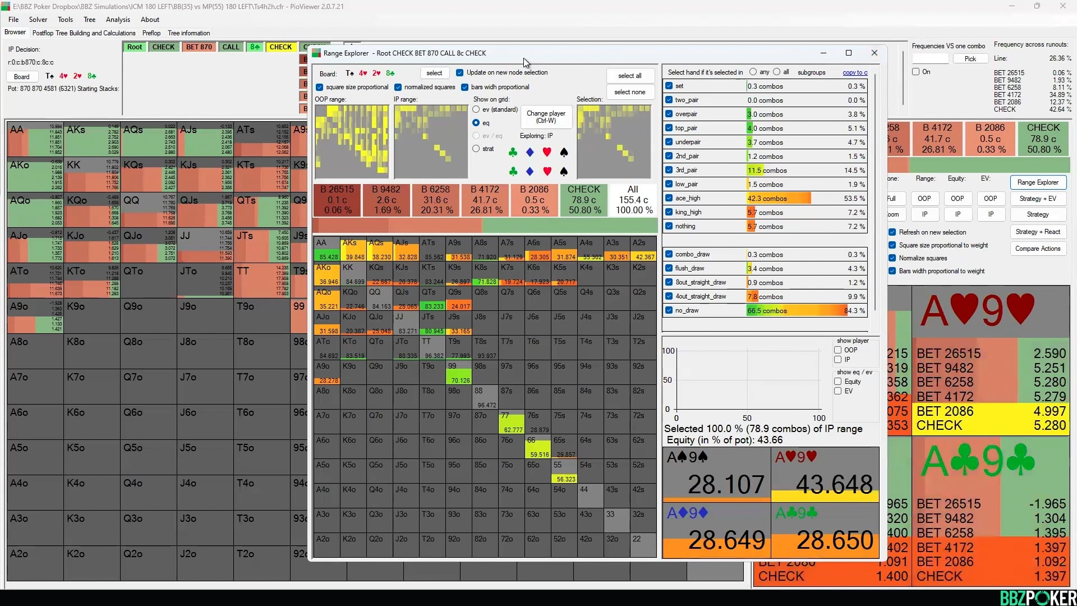Click the 'copy to c' link
Viewport: 1077px width, 606px height.
click(x=854, y=72)
